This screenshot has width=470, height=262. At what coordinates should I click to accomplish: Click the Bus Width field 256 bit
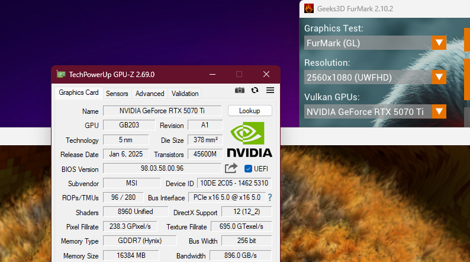pos(247,241)
